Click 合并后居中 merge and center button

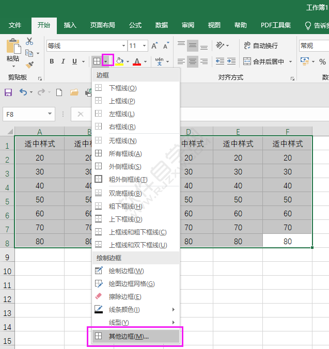pyautogui.click(x=263, y=61)
